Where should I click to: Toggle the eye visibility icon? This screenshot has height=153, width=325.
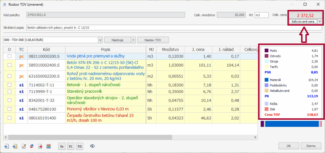tap(92, 146)
